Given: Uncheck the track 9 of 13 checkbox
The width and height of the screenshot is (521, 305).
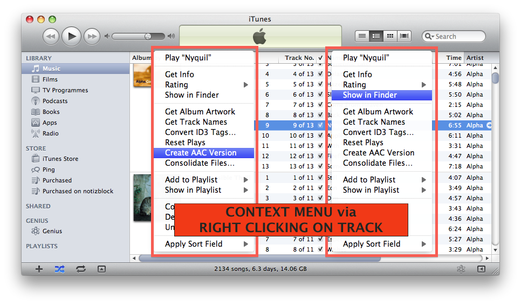Looking at the screenshot, I should pos(320,125).
